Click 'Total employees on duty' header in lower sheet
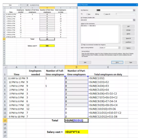This screenshot has width=141, height=138. (108, 74)
